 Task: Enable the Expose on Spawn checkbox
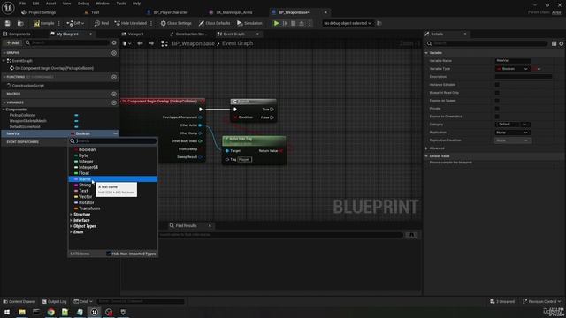[497, 101]
